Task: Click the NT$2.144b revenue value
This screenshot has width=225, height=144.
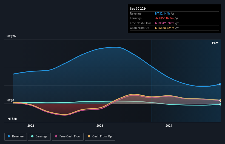Action: (x=163, y=13)
